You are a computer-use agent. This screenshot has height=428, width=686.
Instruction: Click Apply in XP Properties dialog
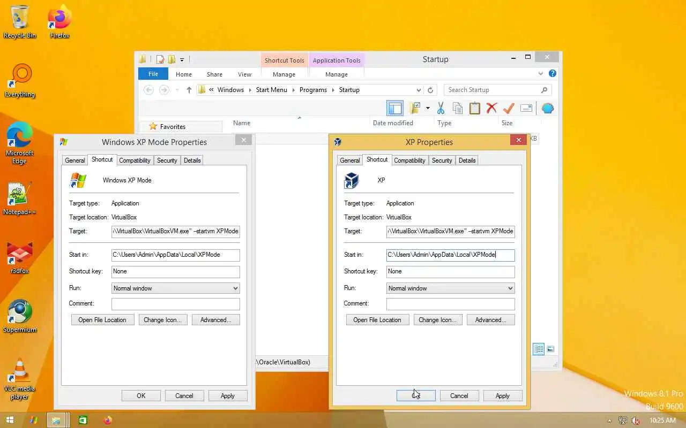pyautogui.click(x=503, y=396)
